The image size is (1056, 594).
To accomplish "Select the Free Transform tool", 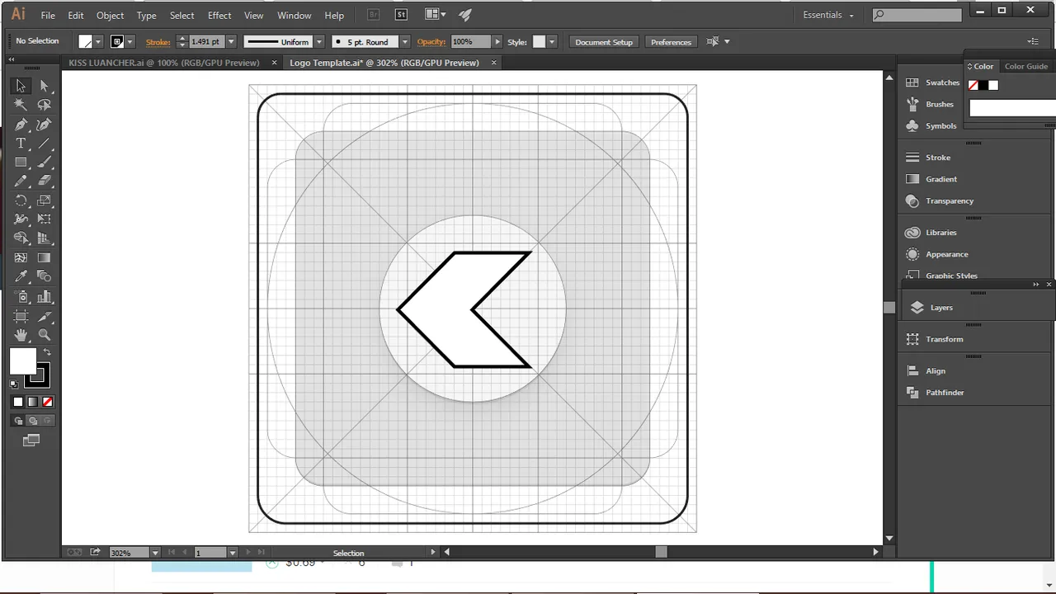I will (45, 219).
